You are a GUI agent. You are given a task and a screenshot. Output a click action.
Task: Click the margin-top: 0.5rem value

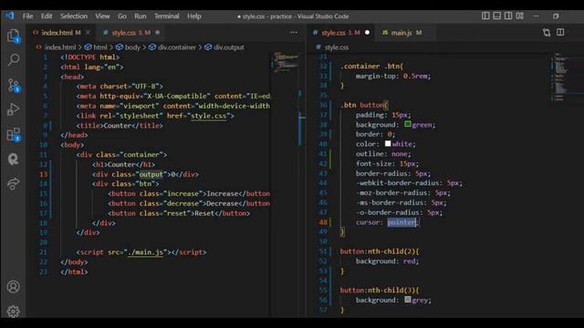tap(416, 76)
